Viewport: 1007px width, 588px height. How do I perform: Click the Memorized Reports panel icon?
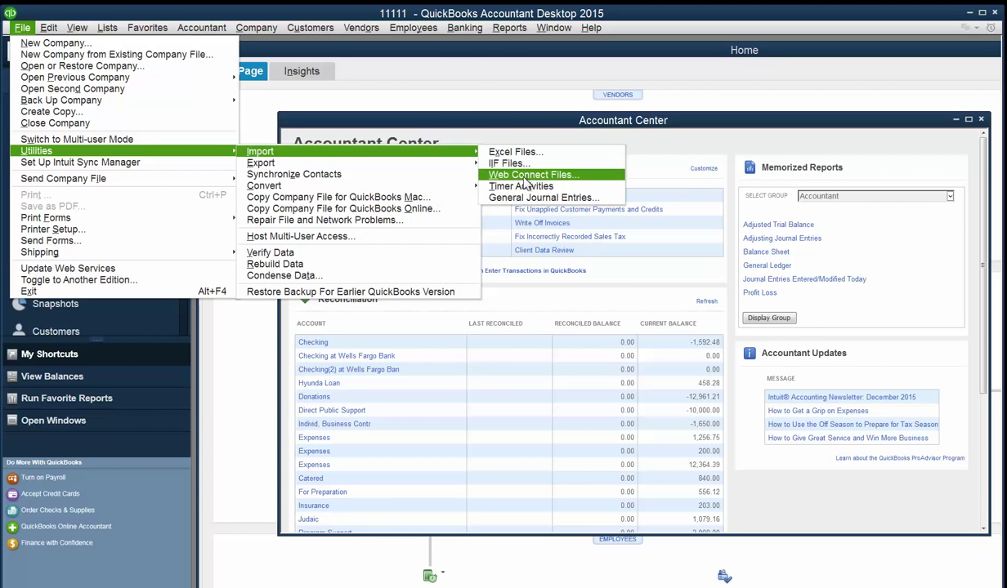point(750,167)
